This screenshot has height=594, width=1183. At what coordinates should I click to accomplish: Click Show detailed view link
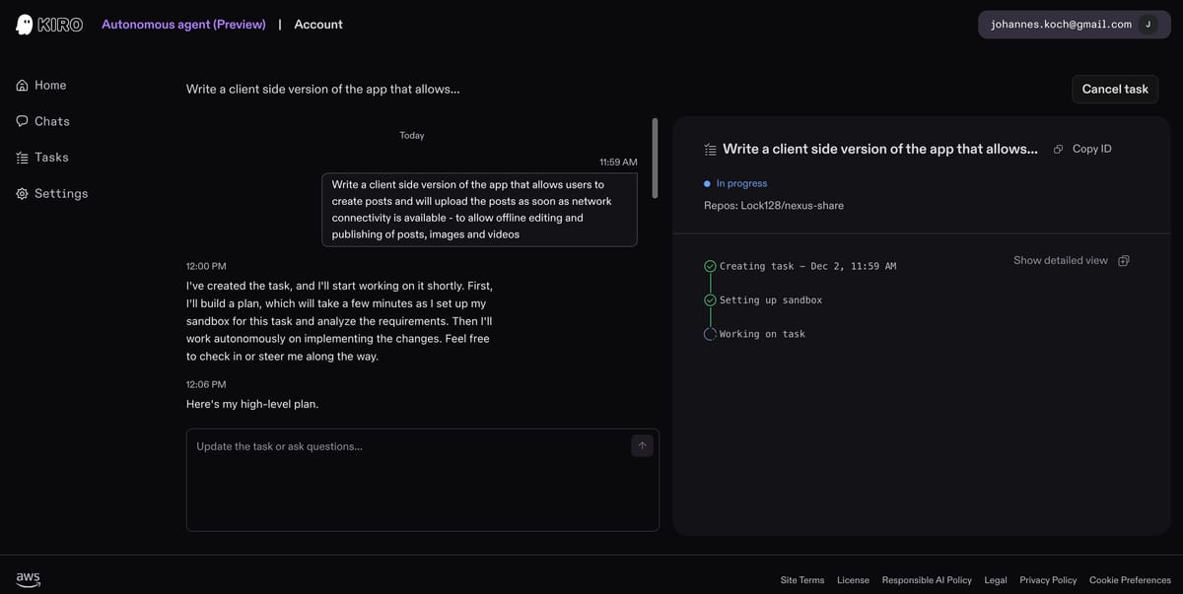pos(1060,261)
